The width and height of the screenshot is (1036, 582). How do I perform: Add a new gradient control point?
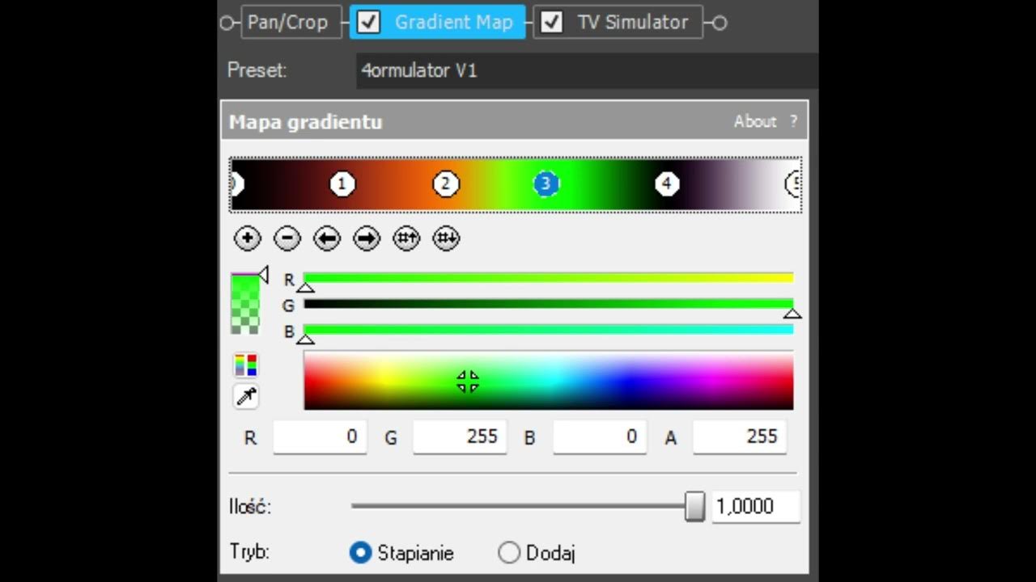coord(247,238)
